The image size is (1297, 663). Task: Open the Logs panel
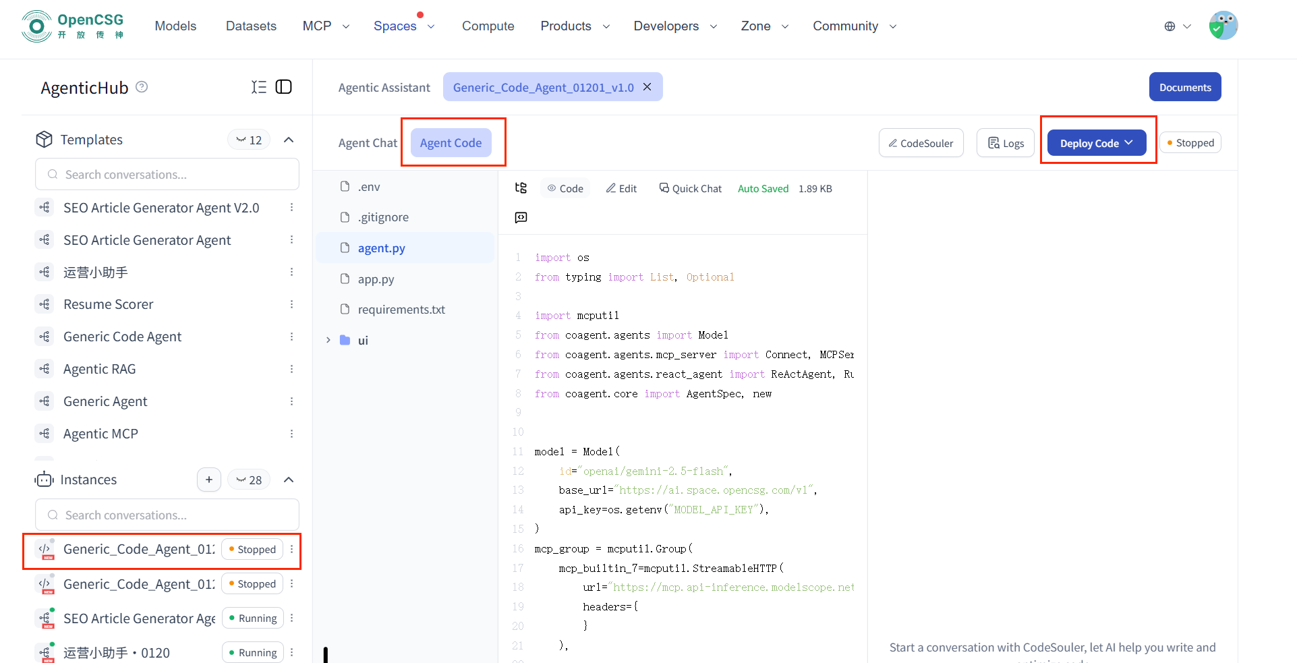(x=1005, y=143)
